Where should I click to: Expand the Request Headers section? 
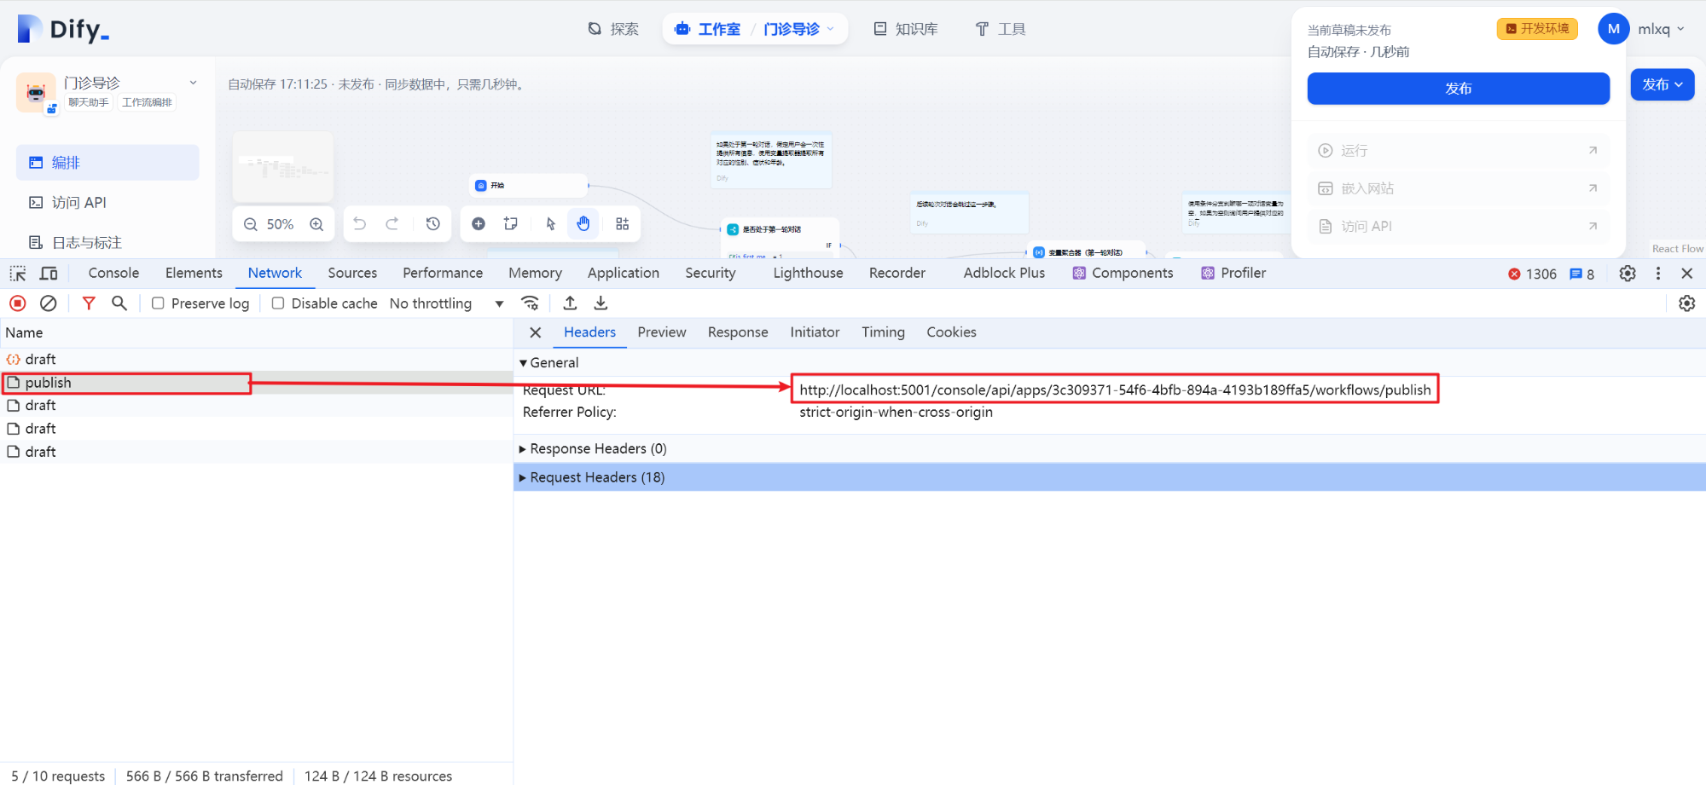coord(524,476)
